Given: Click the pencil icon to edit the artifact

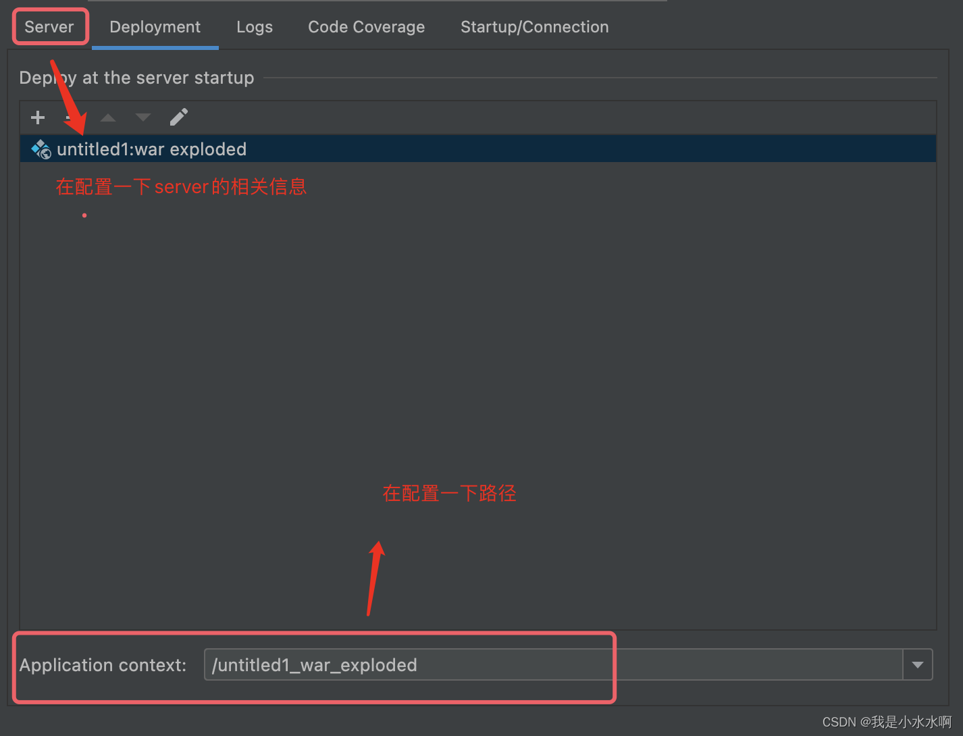Looking at the screenshot, I should [179, 117].
